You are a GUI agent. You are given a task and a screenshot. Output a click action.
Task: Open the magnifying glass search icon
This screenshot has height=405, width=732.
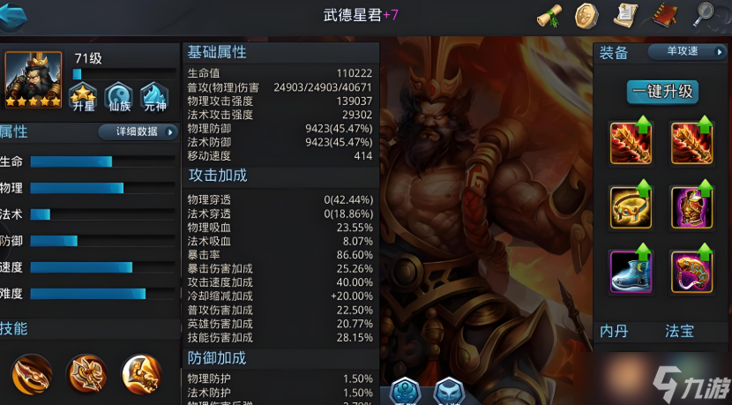[x=704, y=15]
